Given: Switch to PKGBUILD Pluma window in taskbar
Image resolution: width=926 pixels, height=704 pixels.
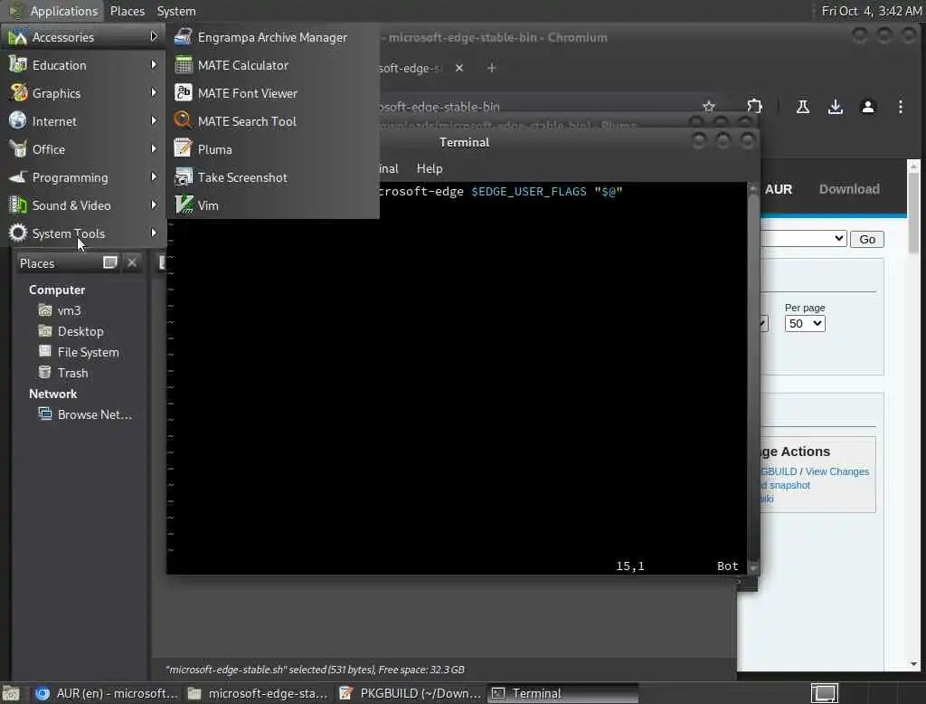Looking at the screenshot, I should 411,693.
